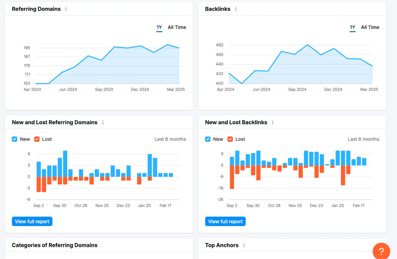
Task: Click Dec 2024 axis label in Backlinks chart
Action: point(333,90)
